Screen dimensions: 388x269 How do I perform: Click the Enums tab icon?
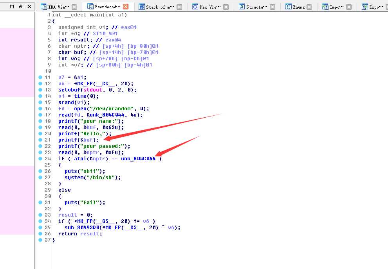(x=289, y=7)
